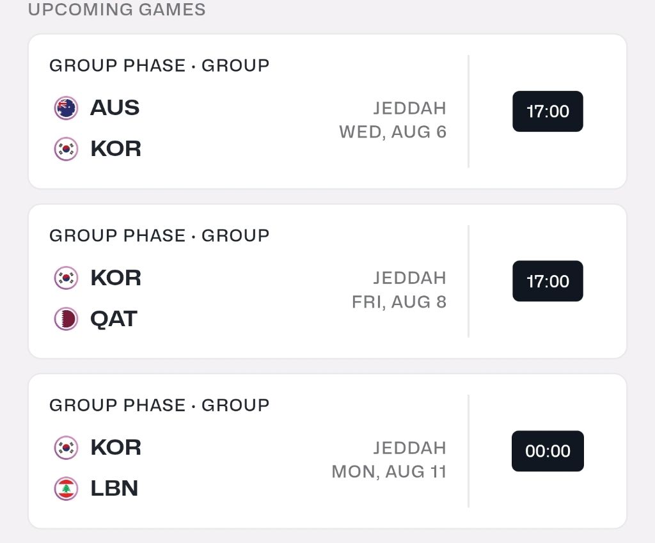Click Korea flag in KOR vs QAT game
655x543 pixels.
tap(66, 278)
